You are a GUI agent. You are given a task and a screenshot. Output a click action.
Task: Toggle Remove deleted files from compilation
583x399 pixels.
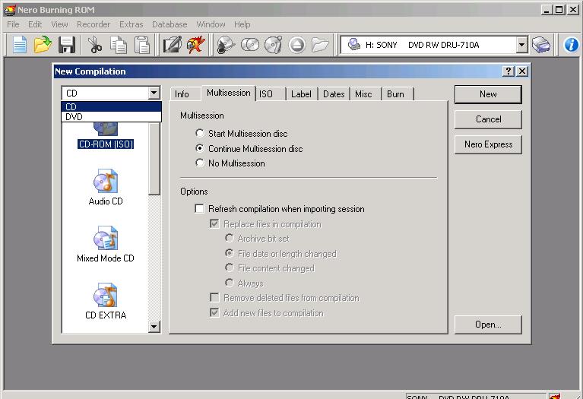point(214,297)
